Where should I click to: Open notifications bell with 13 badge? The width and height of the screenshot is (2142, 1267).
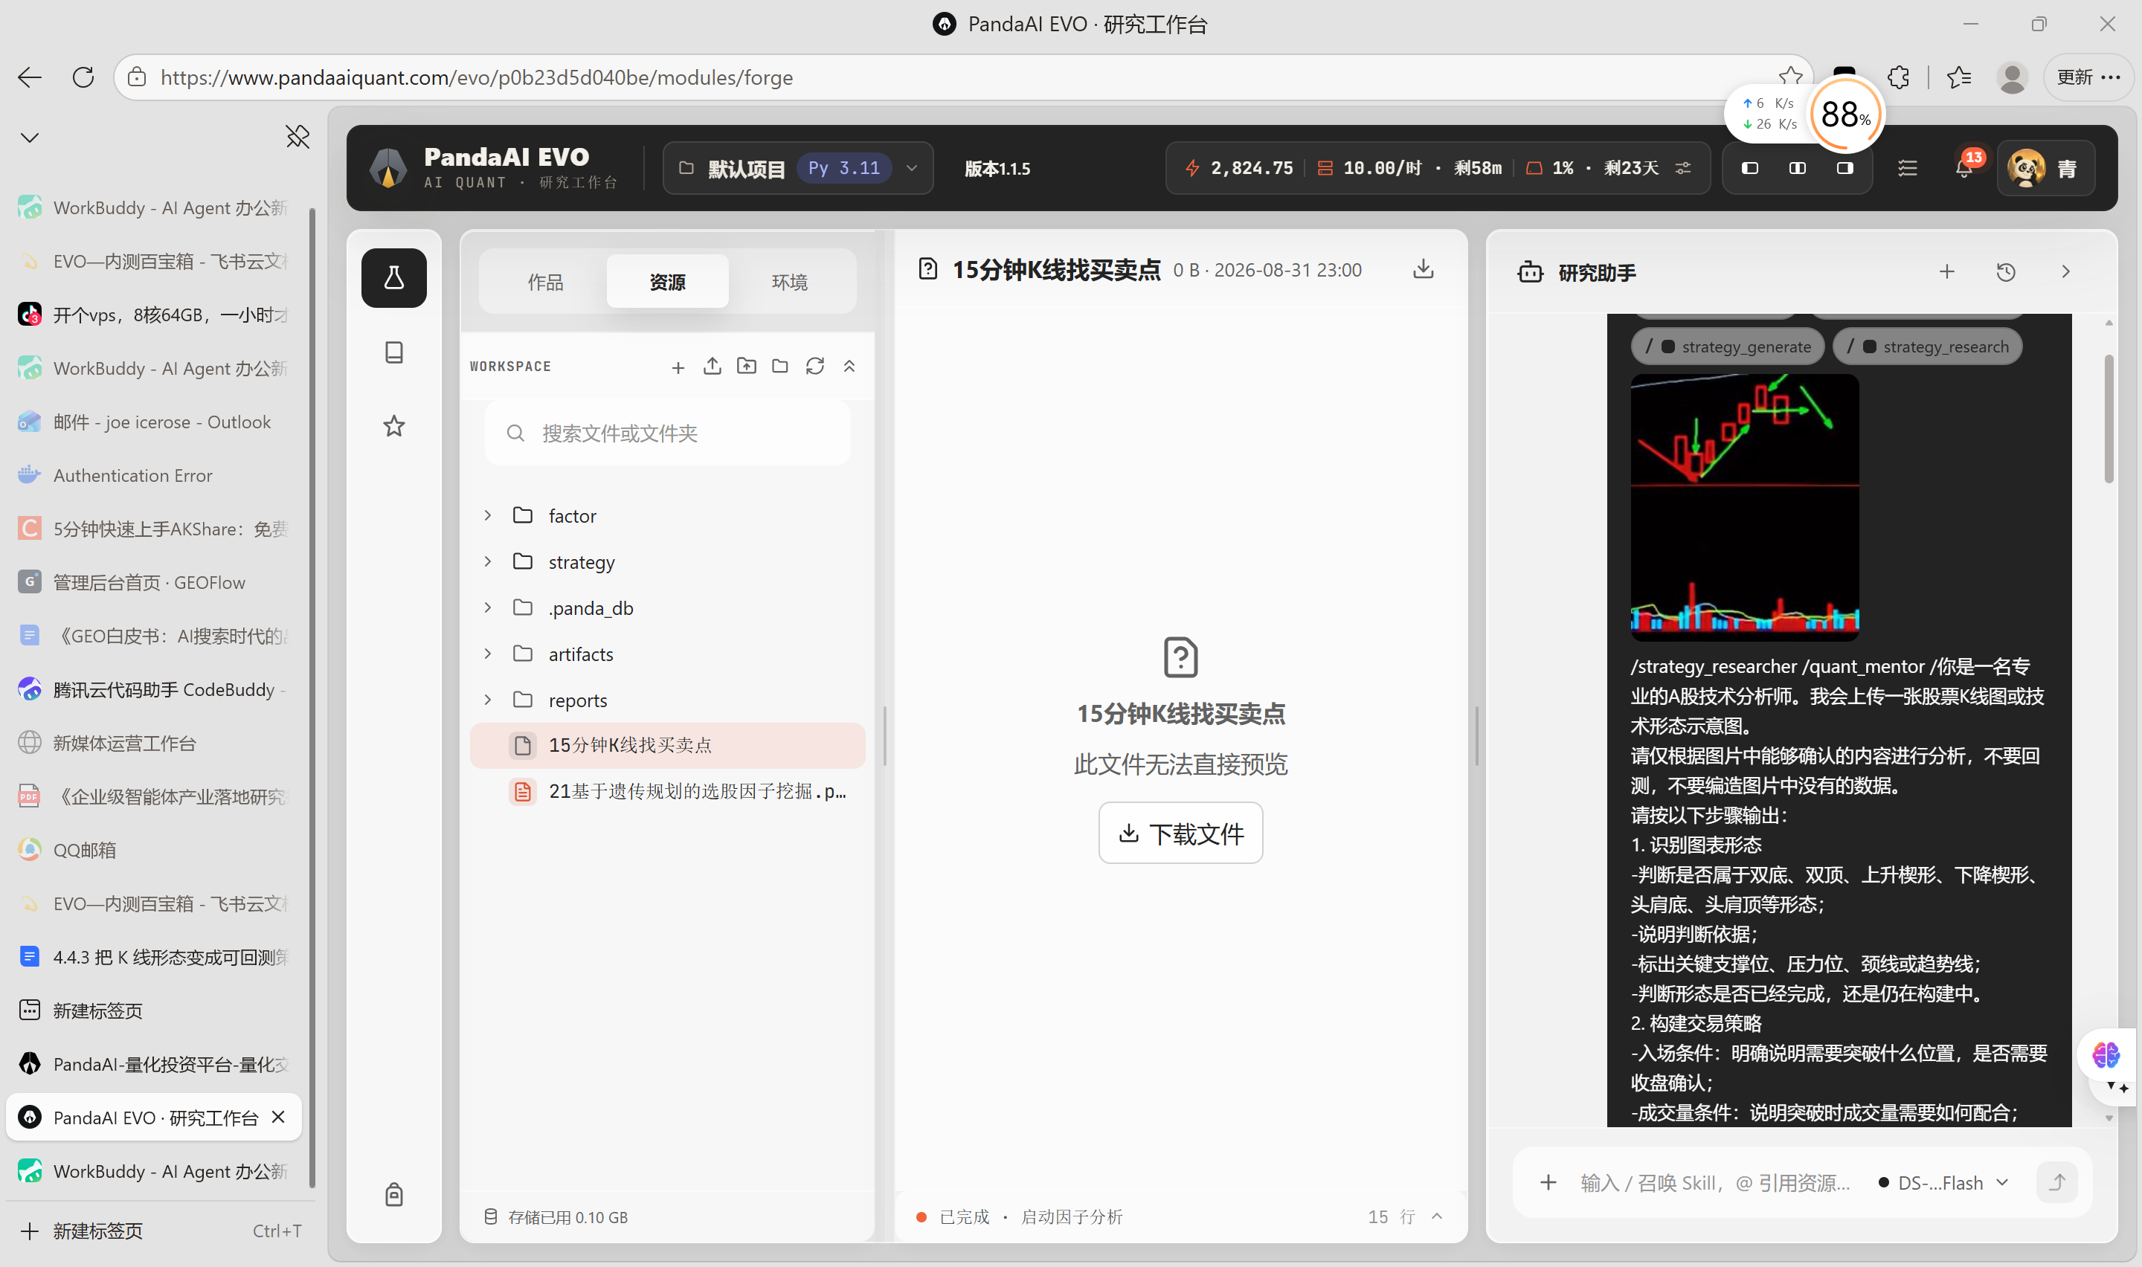[x=1963, y=168]
